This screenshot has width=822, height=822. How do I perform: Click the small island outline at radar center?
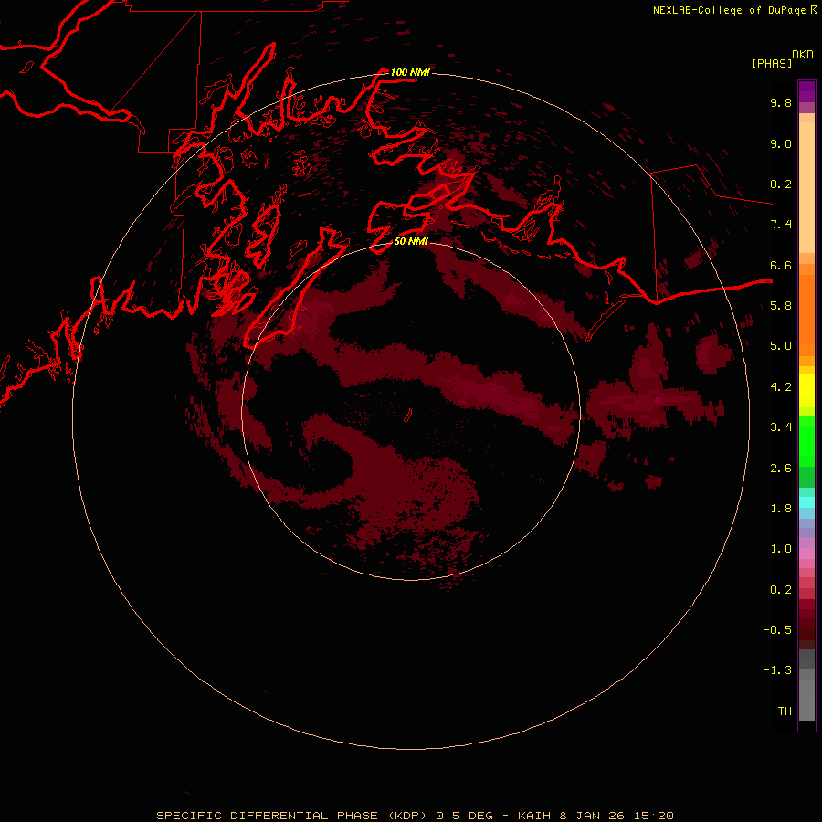coord(408,416)
